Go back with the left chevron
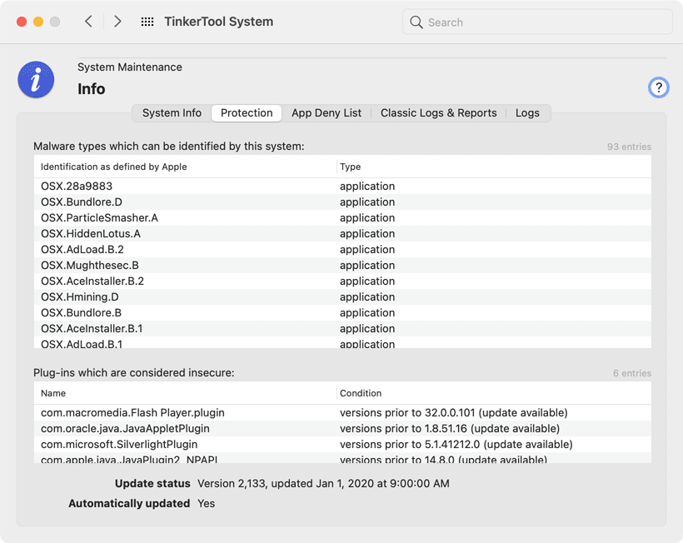 [88, 22]
